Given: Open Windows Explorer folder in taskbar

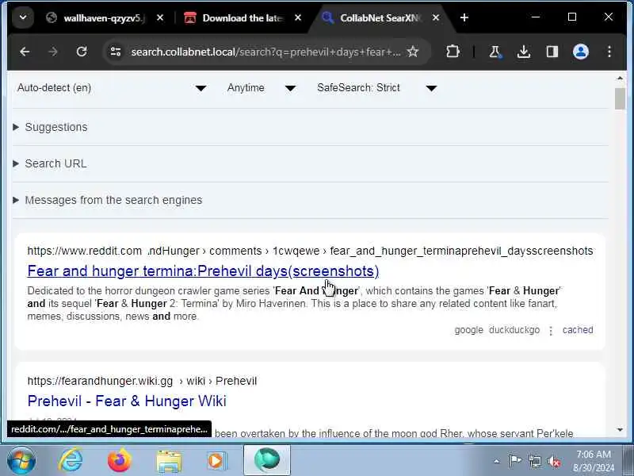Looking at the screenshot, I should [169, 462].
